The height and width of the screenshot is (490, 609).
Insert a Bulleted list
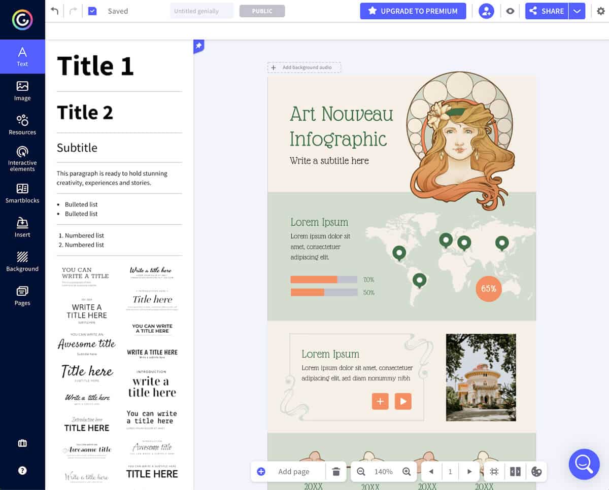pos(77,209)
